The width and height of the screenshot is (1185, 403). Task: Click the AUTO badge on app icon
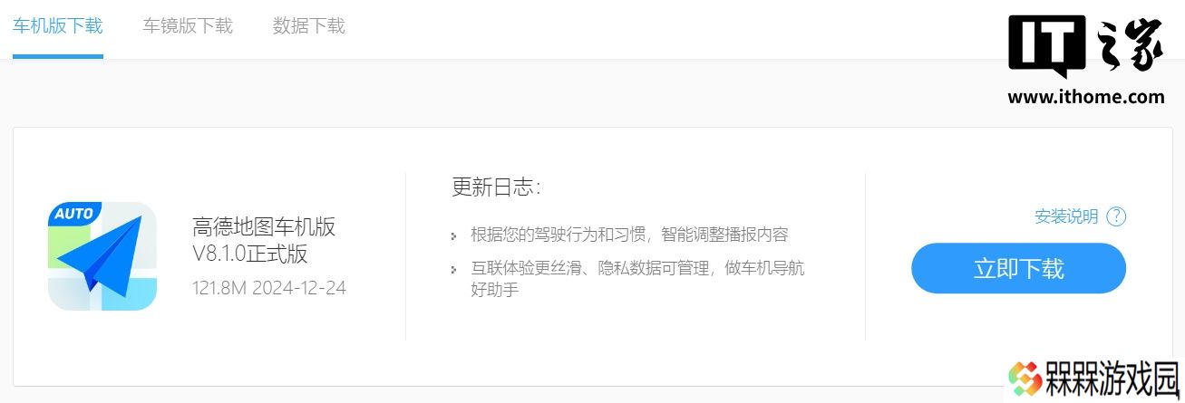(x=74, y=215)
